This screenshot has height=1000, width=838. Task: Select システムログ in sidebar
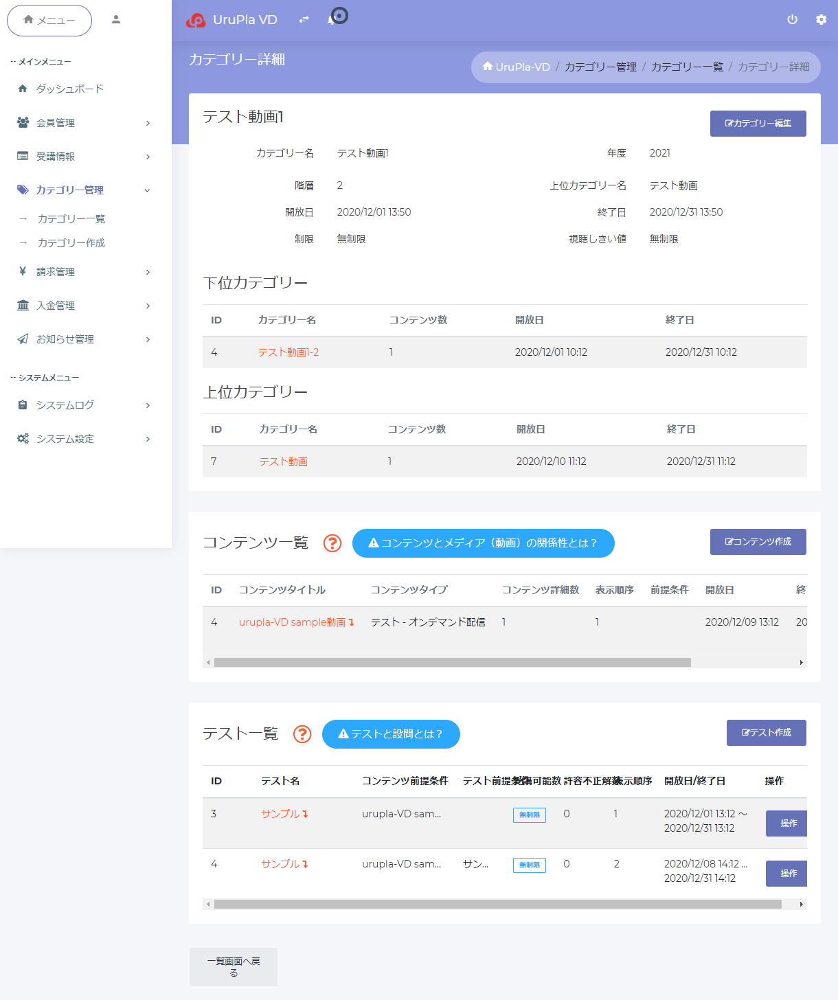[x=65, y=405]
